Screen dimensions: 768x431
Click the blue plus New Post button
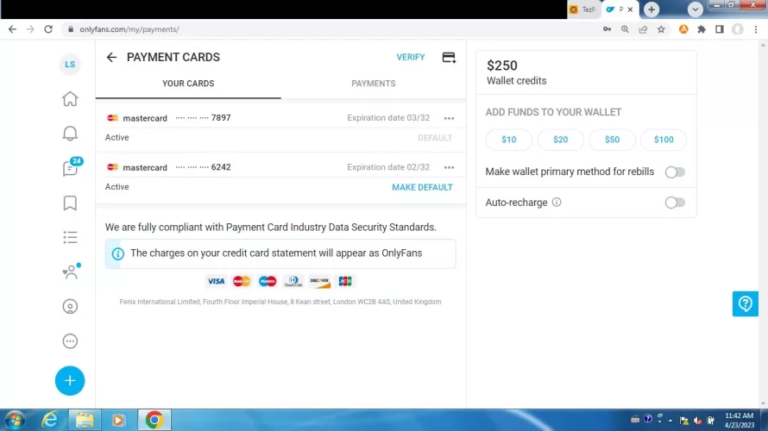pyautogui.click(x=70, y=380)
